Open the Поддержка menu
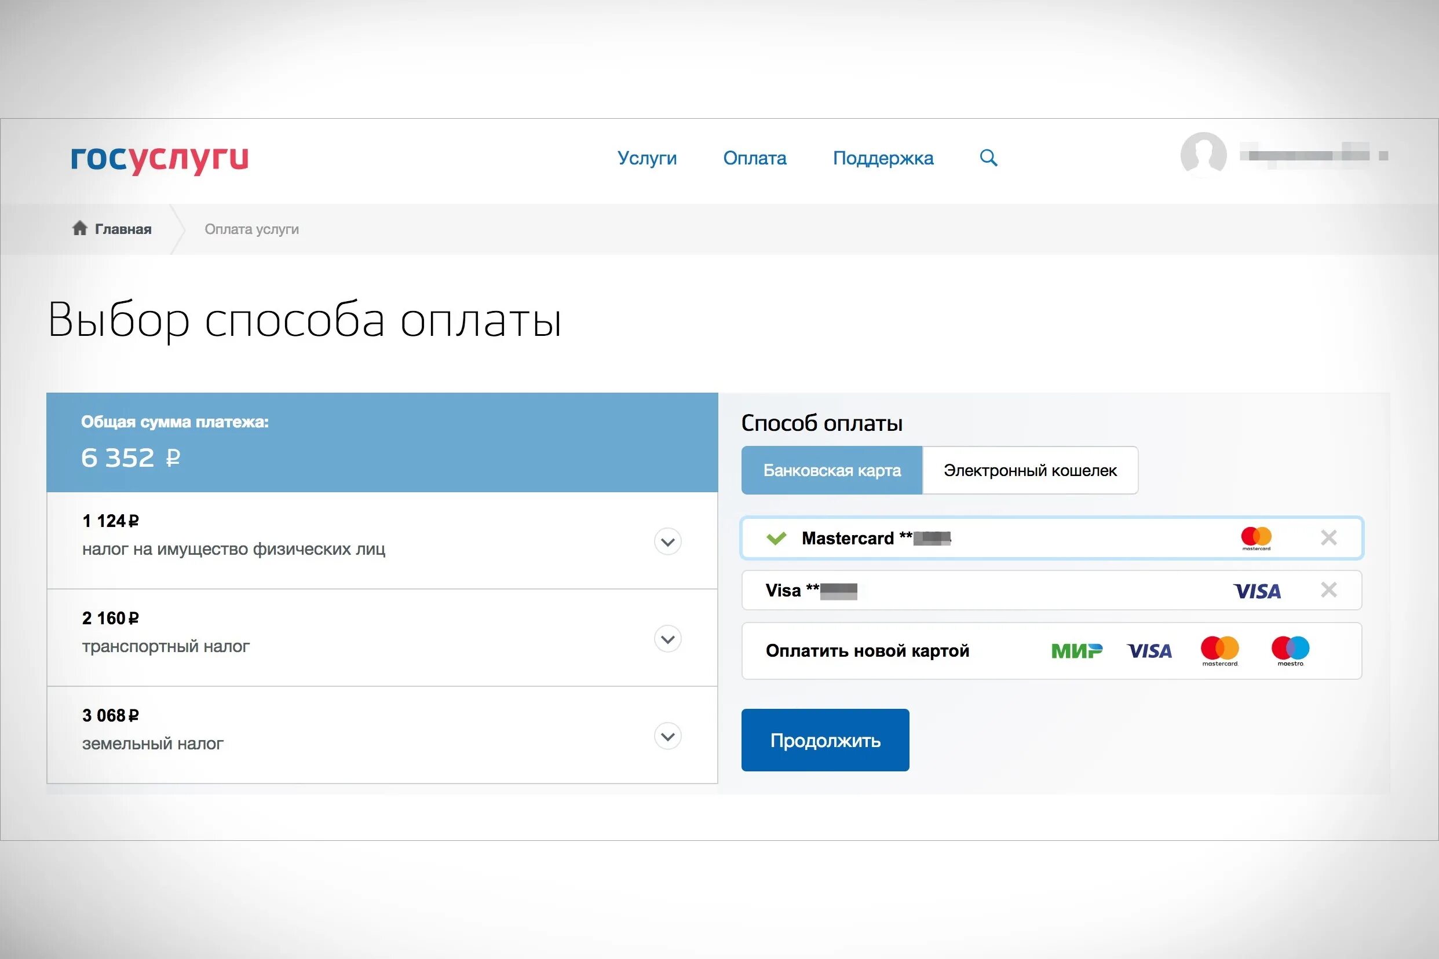The height and width of the screenshot is (959, 1439). pos(883,158)
